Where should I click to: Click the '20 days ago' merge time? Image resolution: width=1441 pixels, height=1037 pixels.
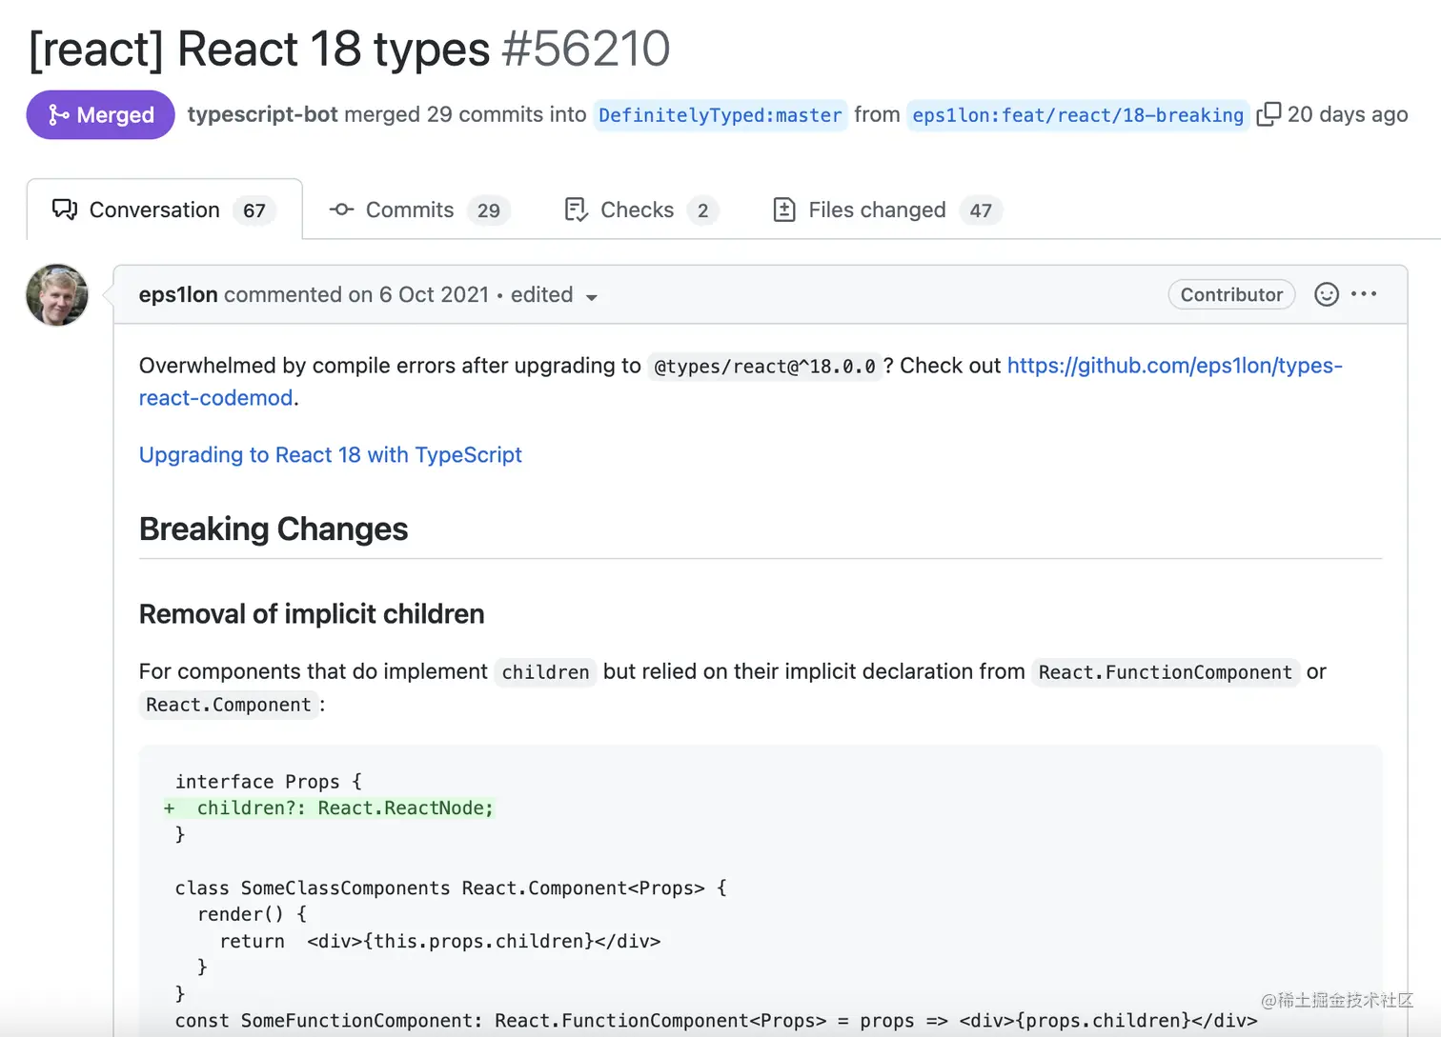[1348, 114]
